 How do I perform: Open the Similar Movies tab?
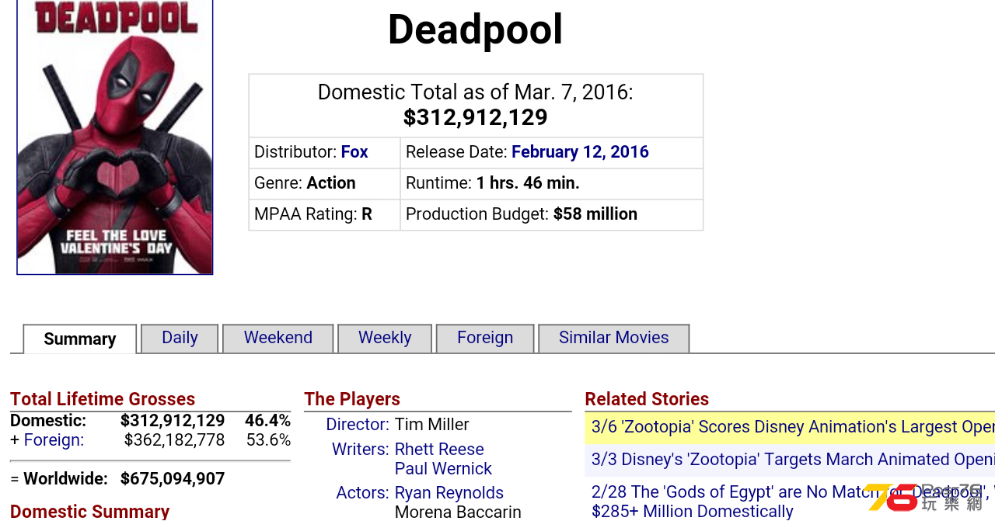pyautogui.click(x=613, y=338)
